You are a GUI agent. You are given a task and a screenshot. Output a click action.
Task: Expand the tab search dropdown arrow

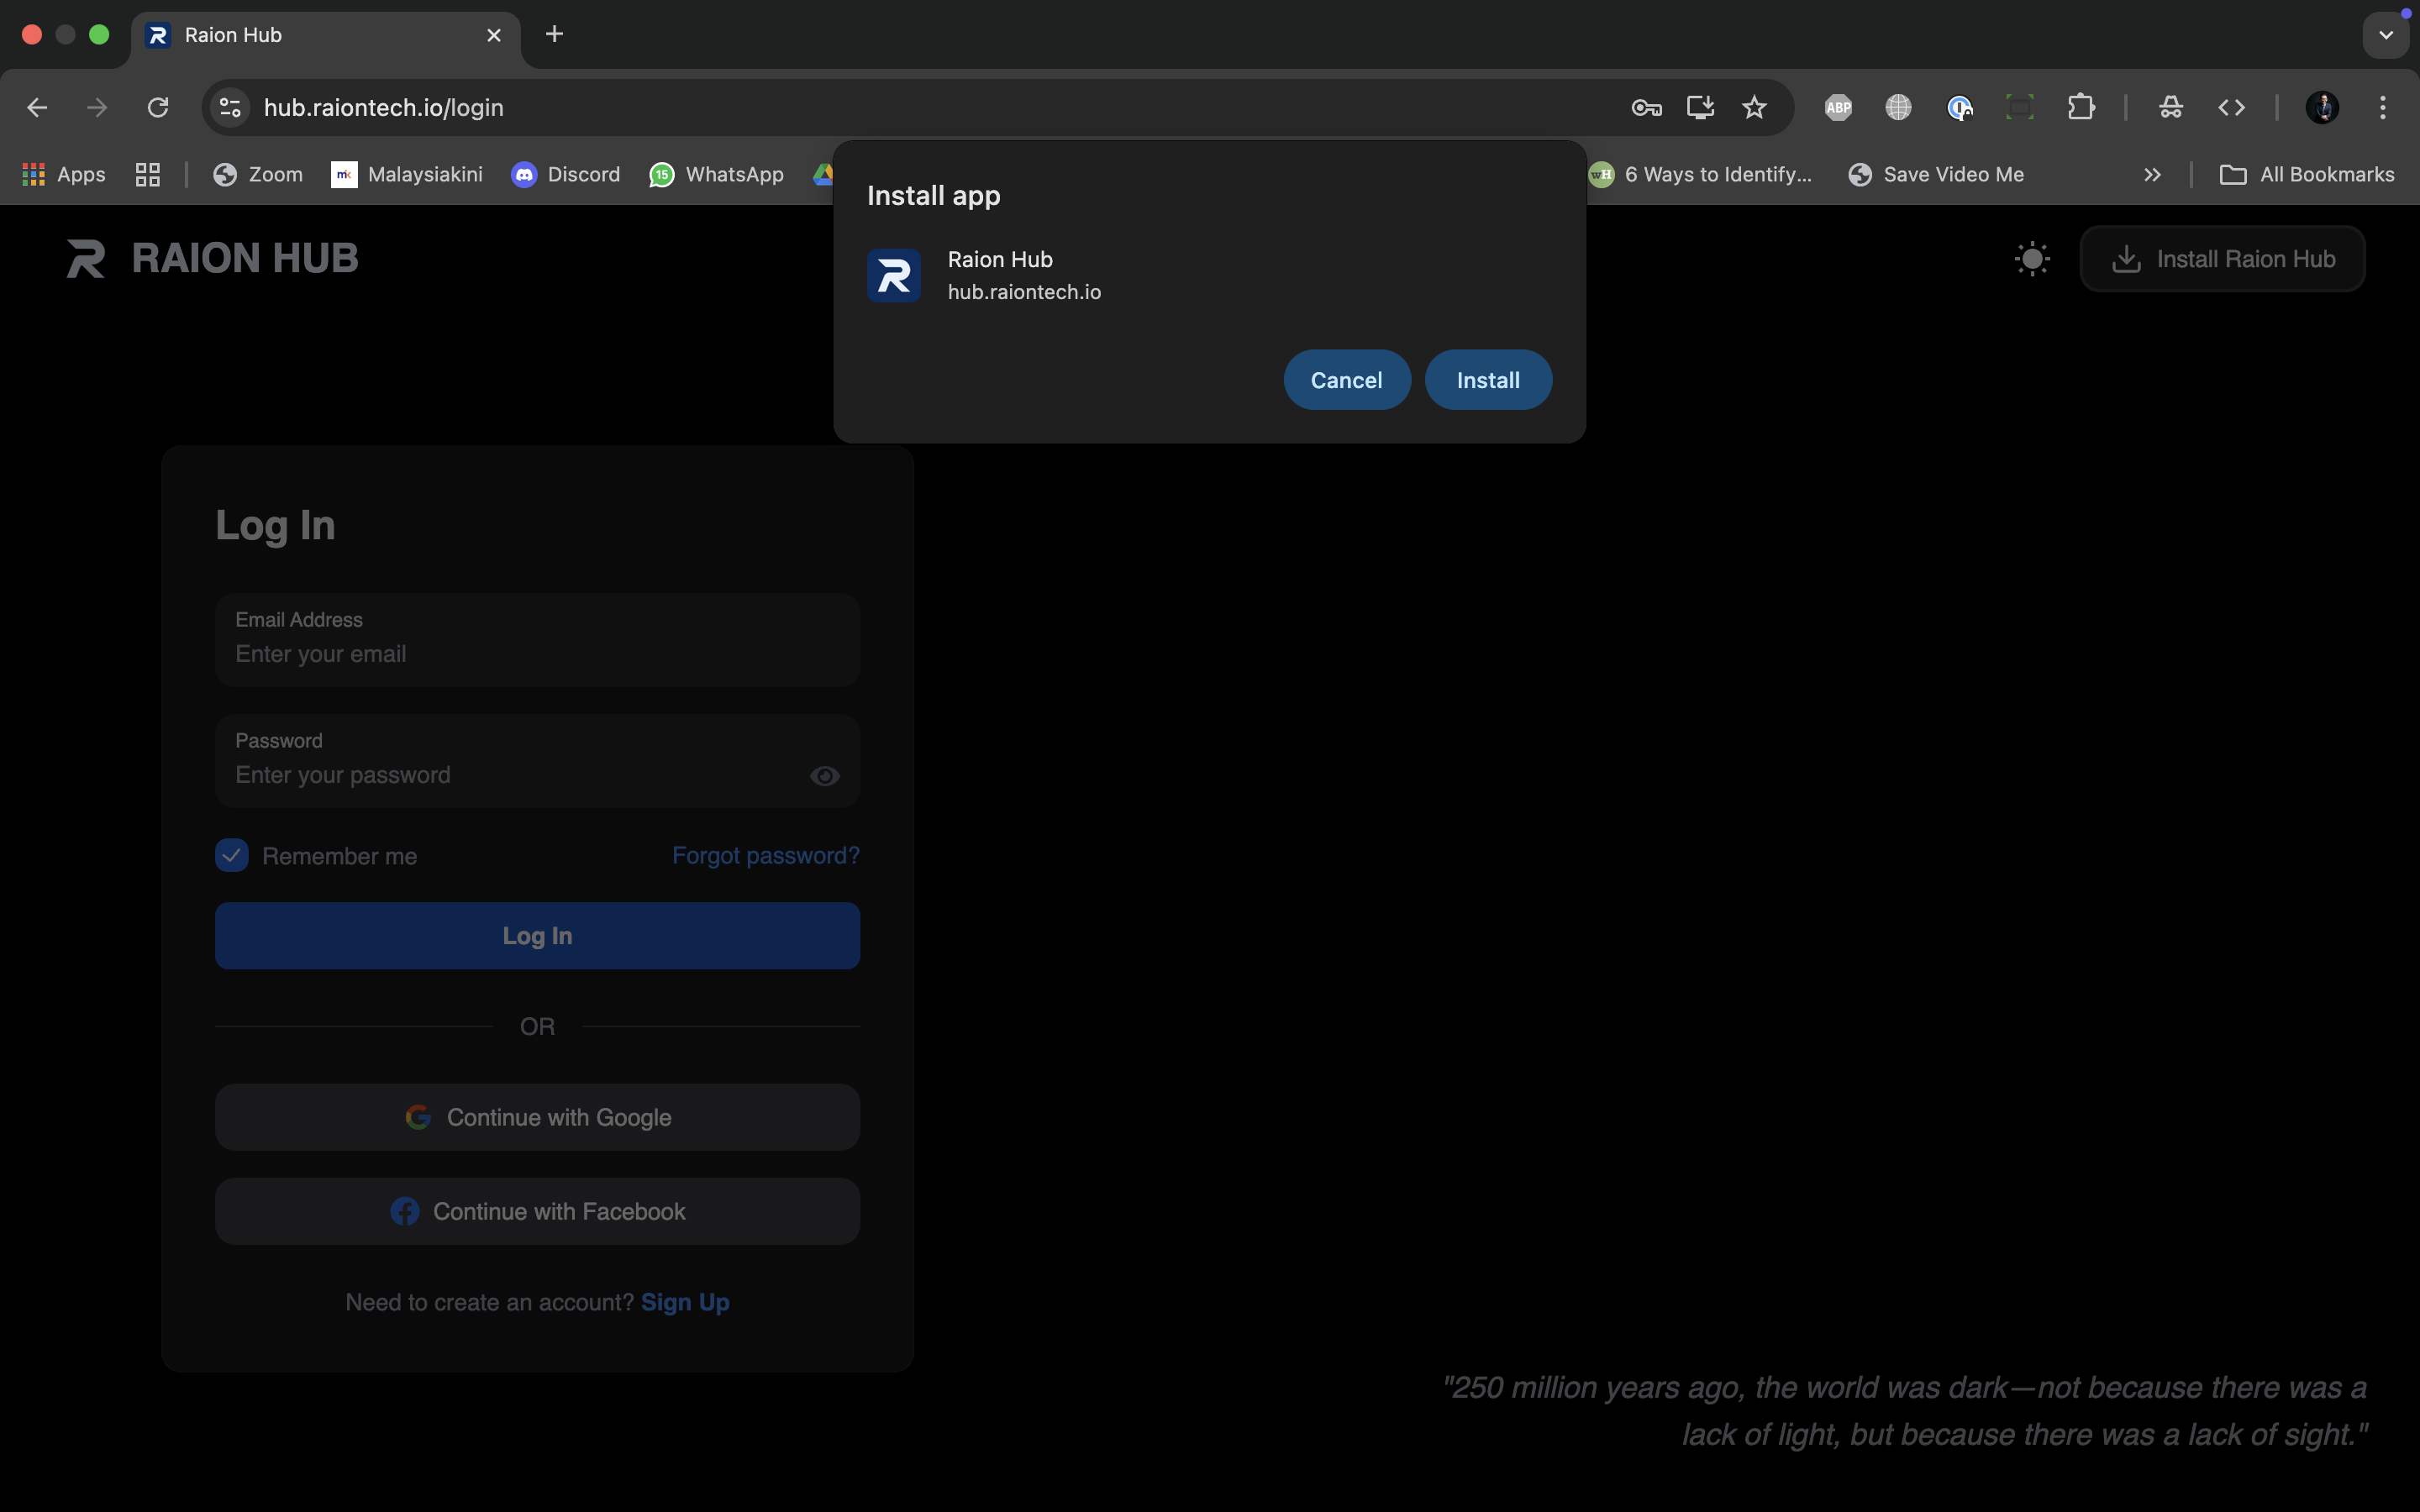(x=2386, y=35)
